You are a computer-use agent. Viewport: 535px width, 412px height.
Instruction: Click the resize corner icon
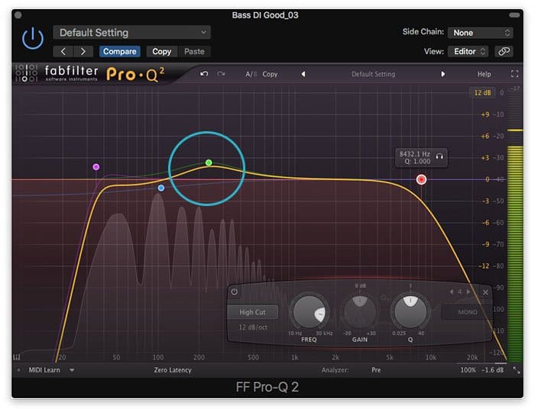[x=517, y=371]
